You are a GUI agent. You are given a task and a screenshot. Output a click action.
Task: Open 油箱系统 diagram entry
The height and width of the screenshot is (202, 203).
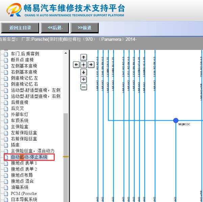(20, 187)
